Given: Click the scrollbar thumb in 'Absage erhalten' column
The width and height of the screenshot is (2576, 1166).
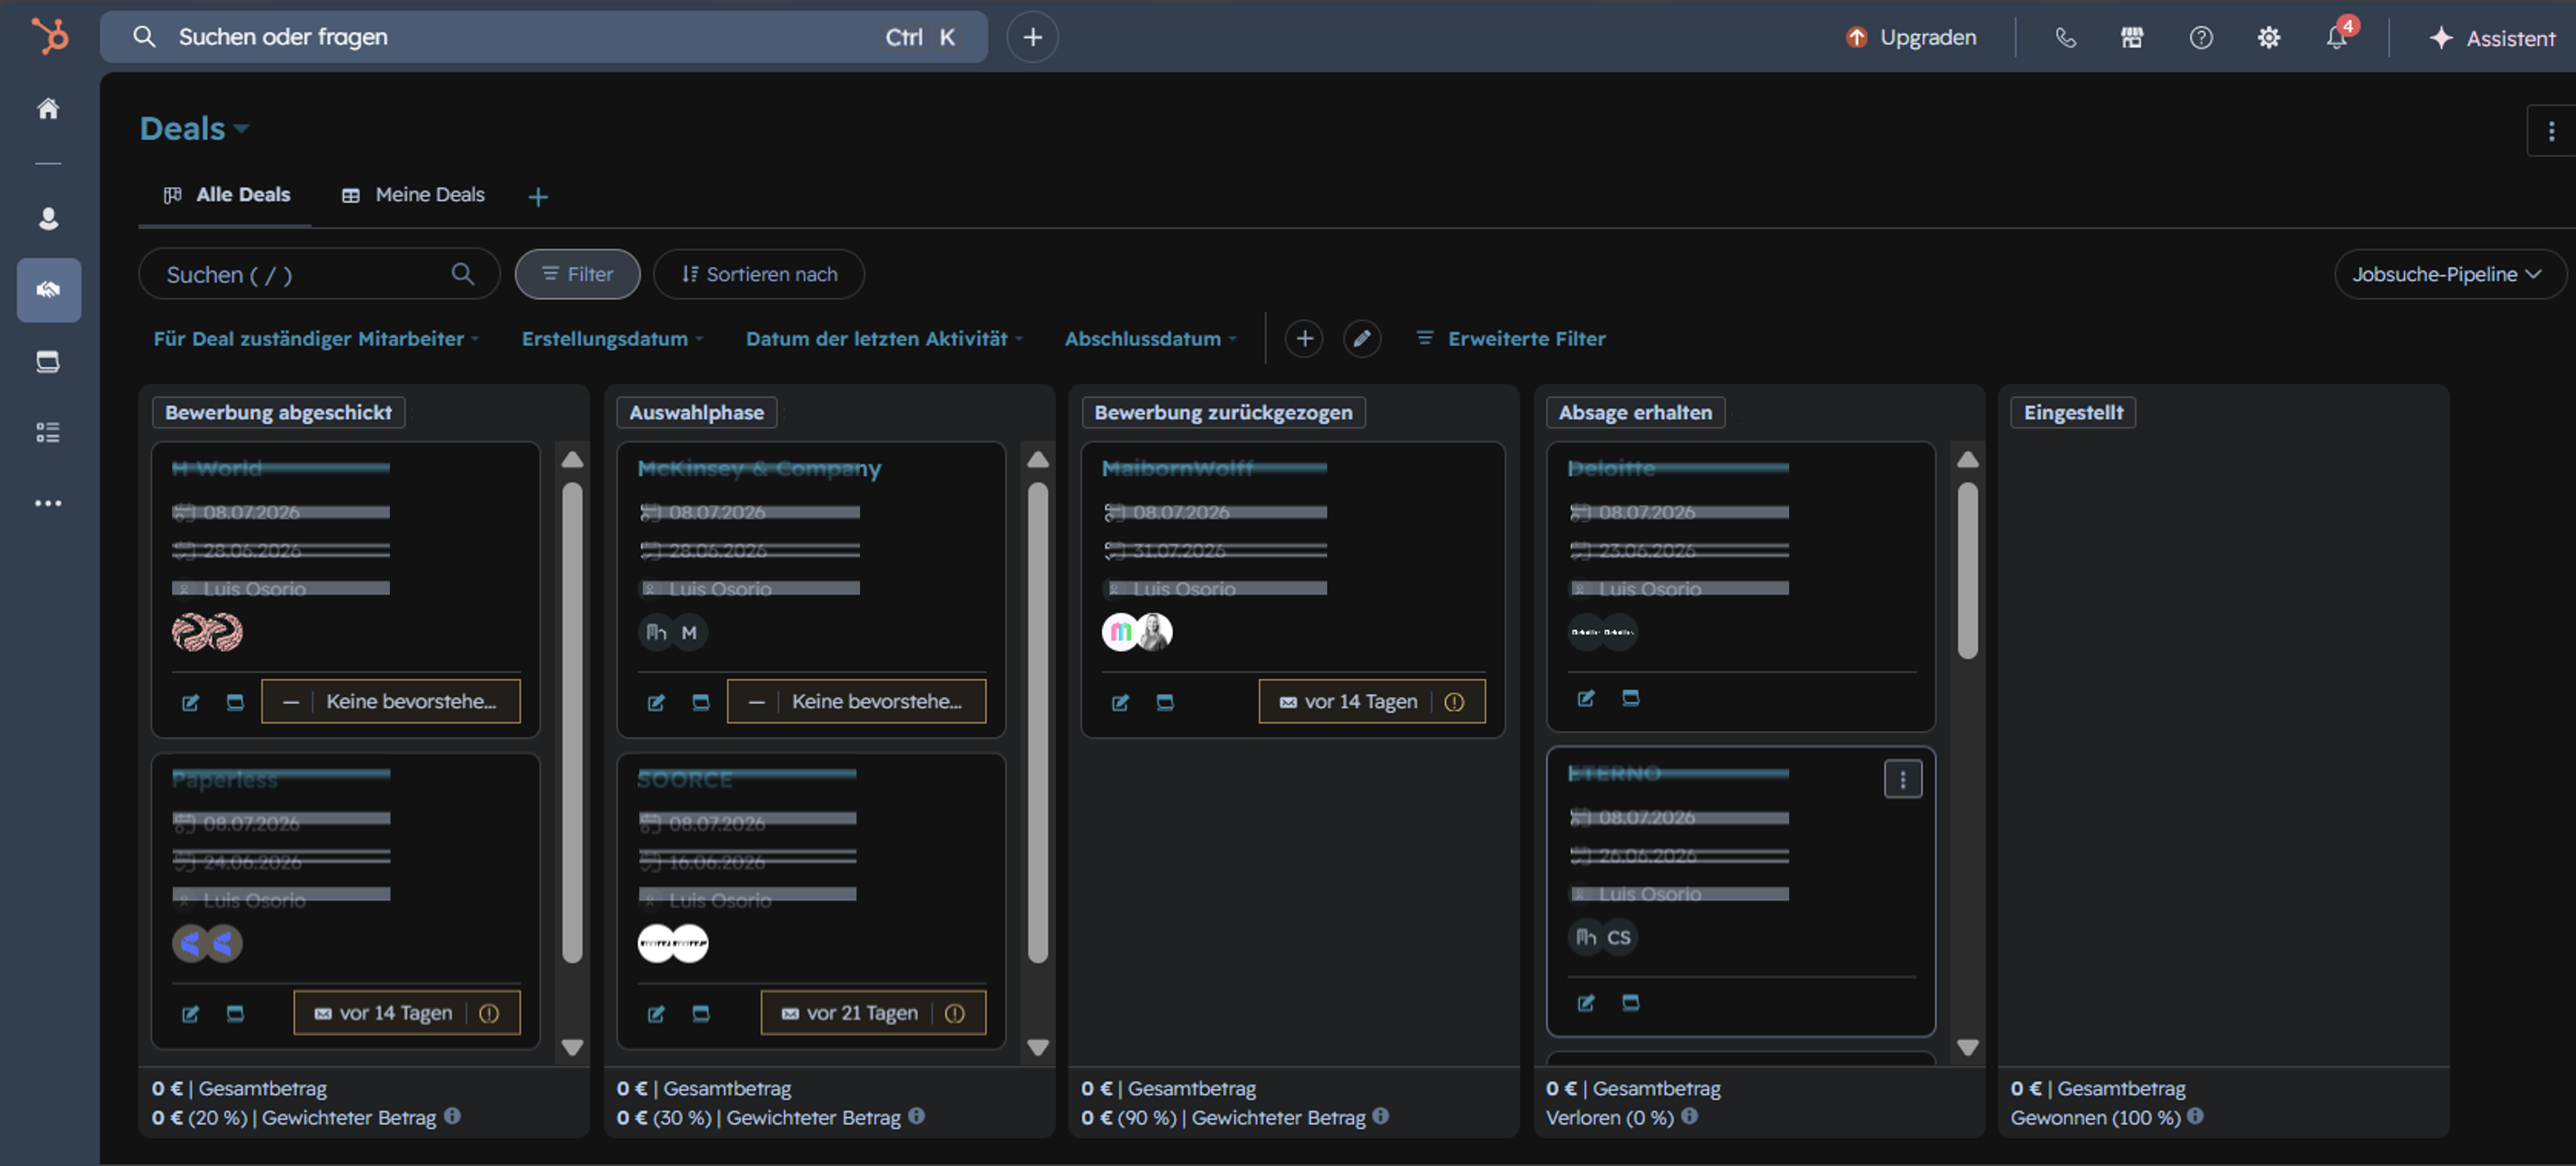Looking at the screenshot, I should tap(1967, 570).
